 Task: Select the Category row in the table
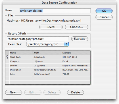(48, 61)
